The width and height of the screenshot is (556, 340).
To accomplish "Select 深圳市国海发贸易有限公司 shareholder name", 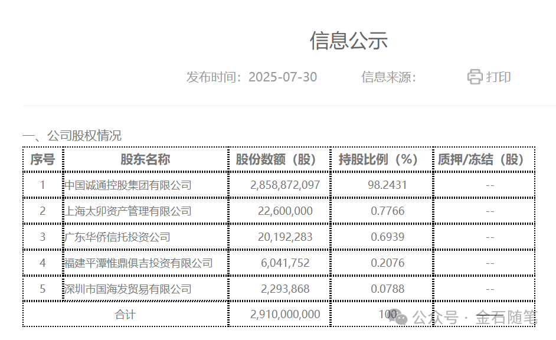I will (x=128, y=289).
